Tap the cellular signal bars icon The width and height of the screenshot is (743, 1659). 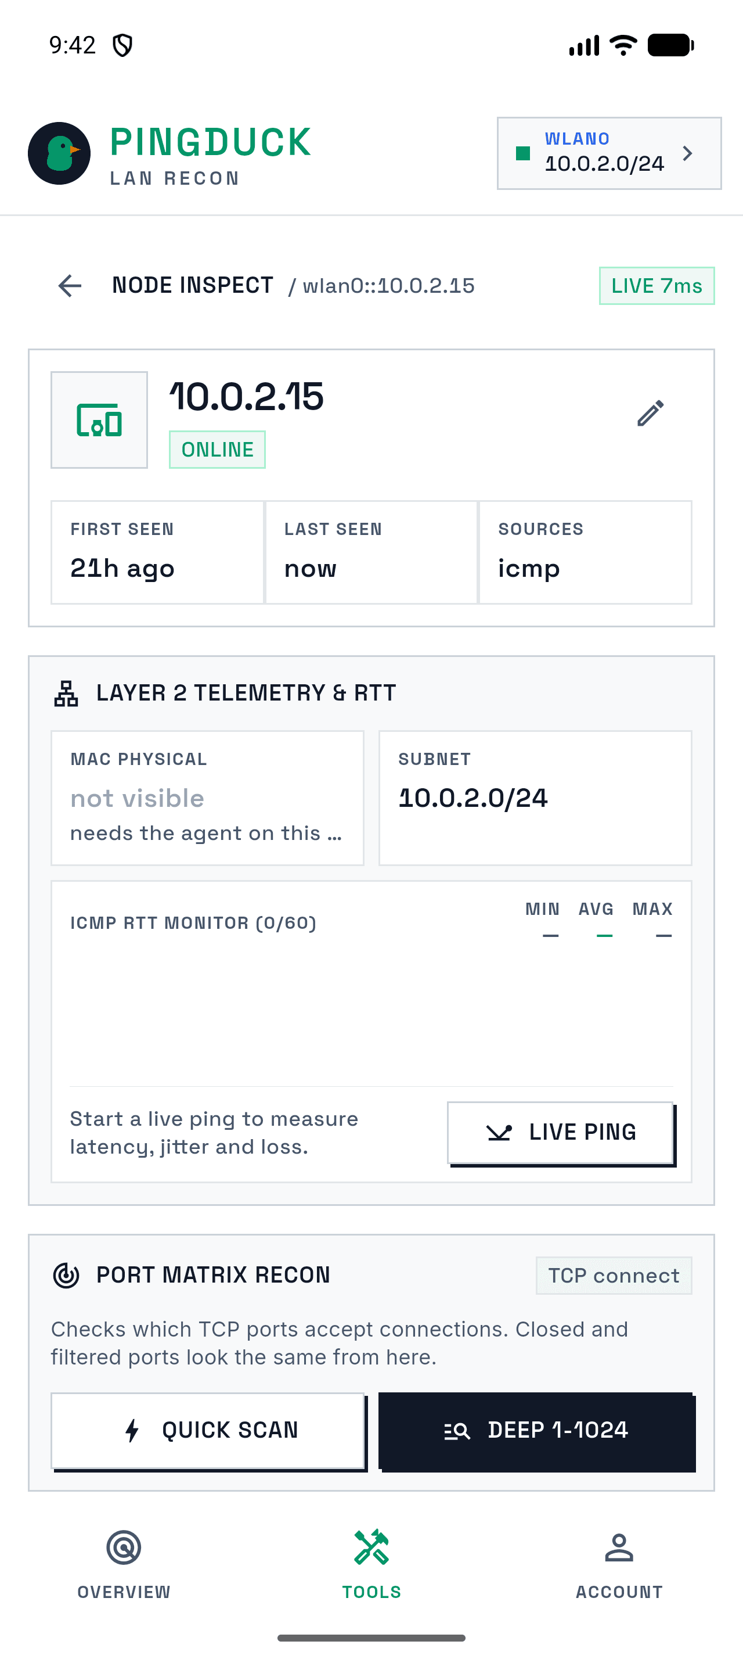(584, 45)
